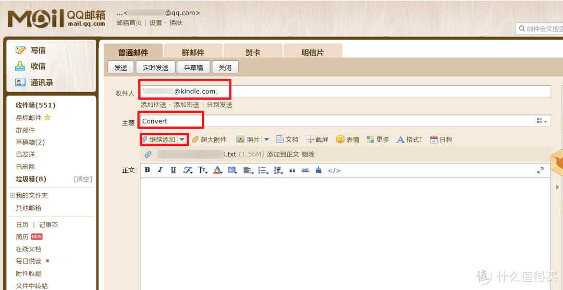Viewport: 563px width, 290px height.
Task: Toggle the 格式 formatting toolbar
Action: point(409,140)
